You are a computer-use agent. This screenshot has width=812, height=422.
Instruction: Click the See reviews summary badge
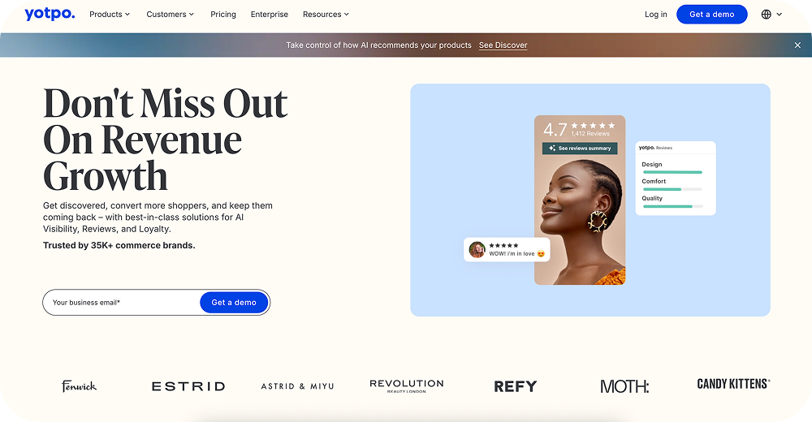[580, 148]
